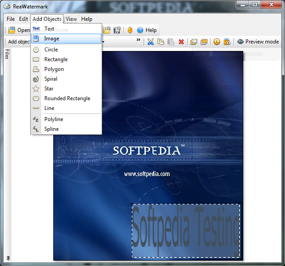Click the Copy icon in toolbar
Screen dimensions: 285x266
[160, 42]
